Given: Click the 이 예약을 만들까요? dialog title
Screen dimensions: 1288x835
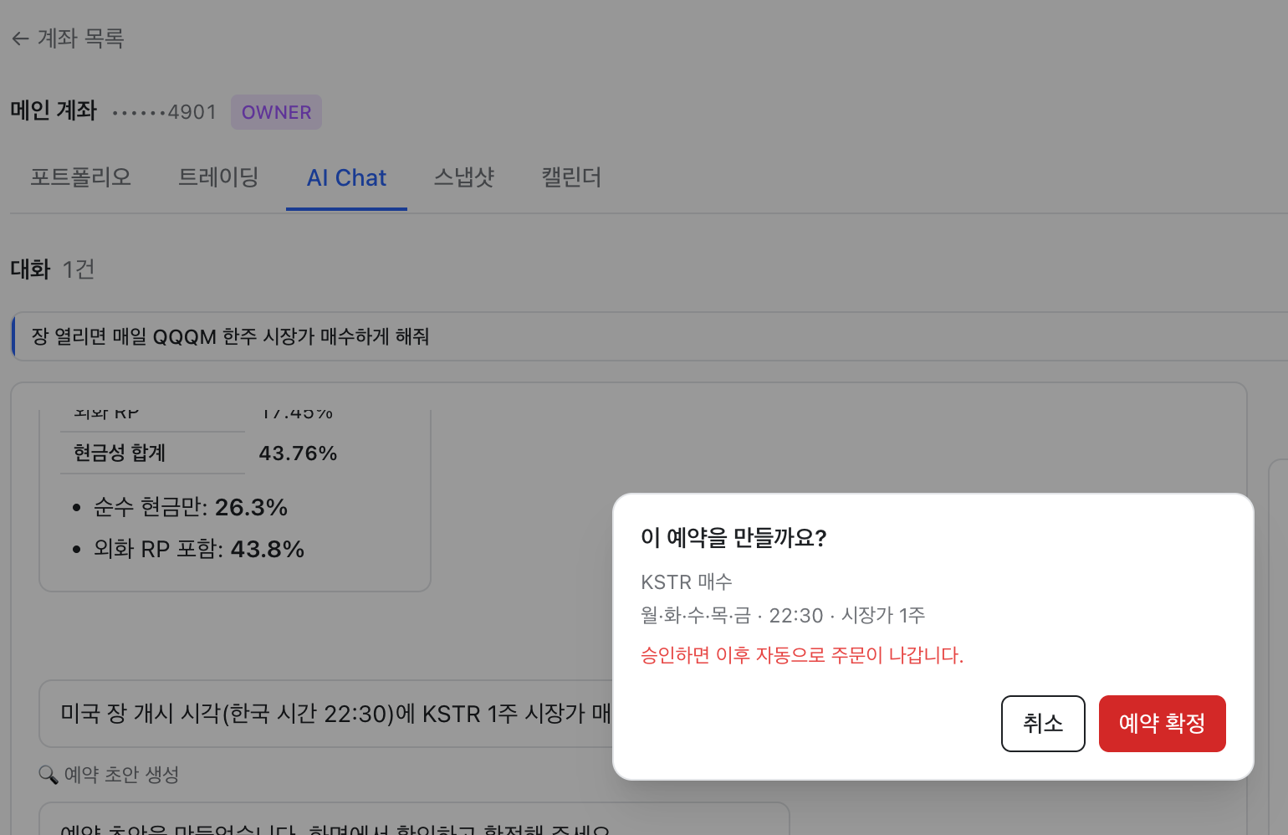Looking at the screenshot, I should click(733, 537).
